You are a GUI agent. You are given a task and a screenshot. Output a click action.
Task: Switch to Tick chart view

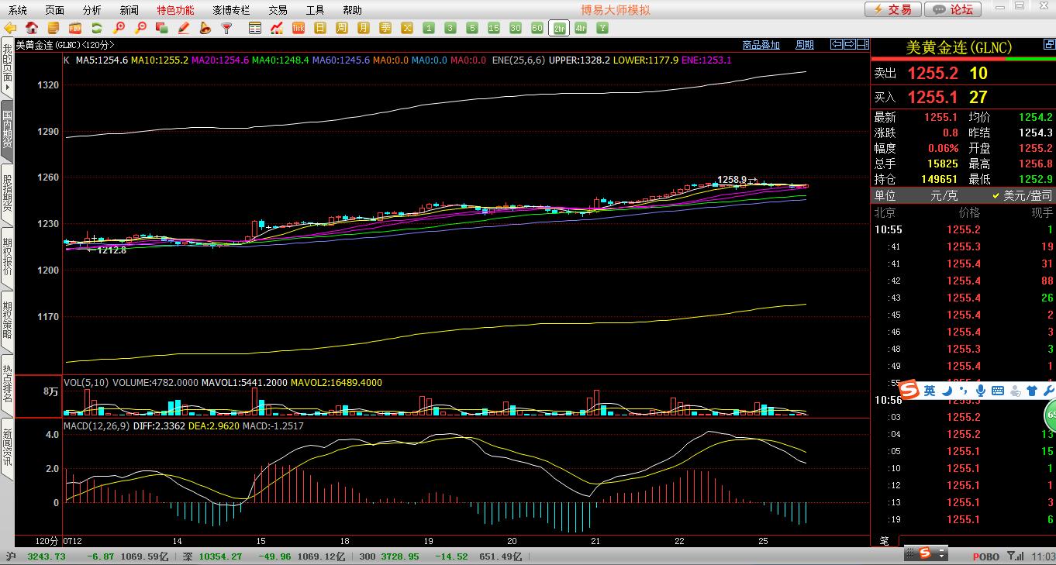click(x=299, y=28)
